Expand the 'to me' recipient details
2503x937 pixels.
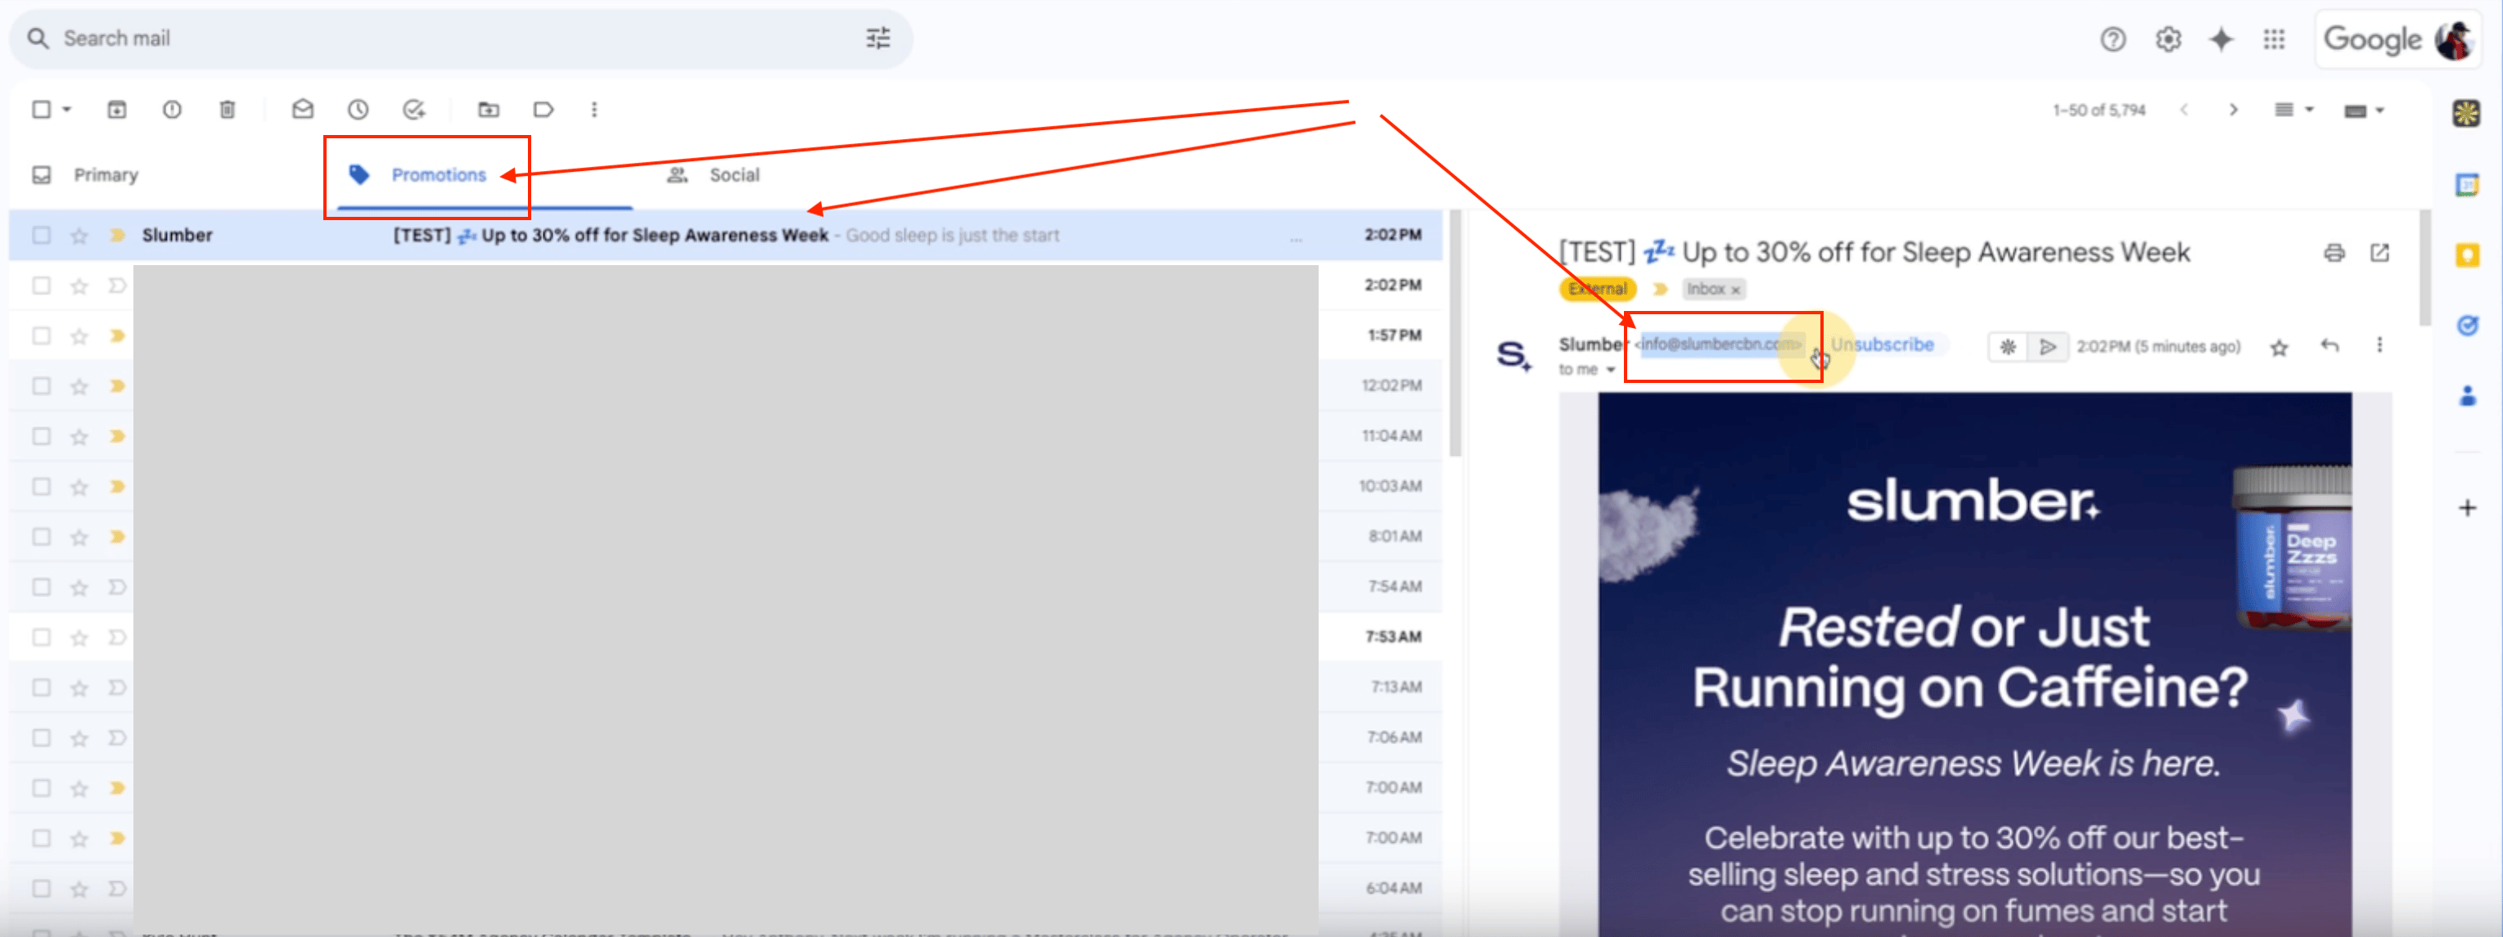coord(1610,370)
